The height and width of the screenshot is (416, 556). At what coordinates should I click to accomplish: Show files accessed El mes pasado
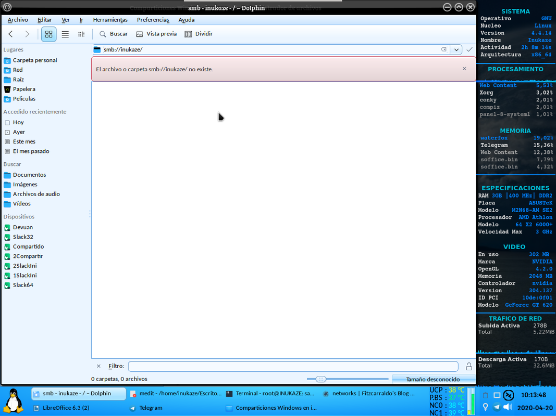(x=27, y=151)
